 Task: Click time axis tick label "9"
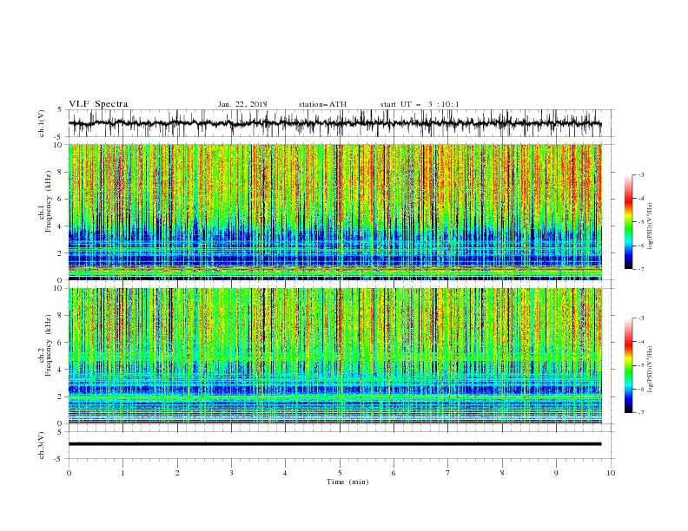(x=556, y=473)
